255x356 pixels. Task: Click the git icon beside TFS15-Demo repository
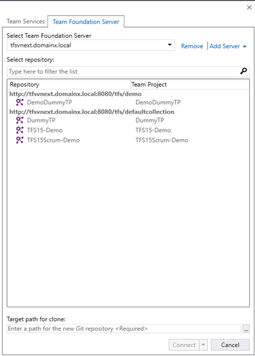coord(19,130)
